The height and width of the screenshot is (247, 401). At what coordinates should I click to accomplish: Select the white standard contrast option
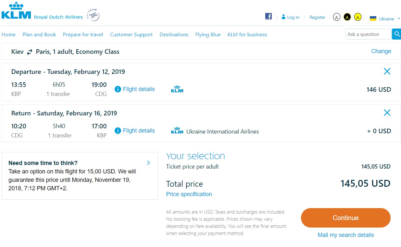[x=337, y=17]
